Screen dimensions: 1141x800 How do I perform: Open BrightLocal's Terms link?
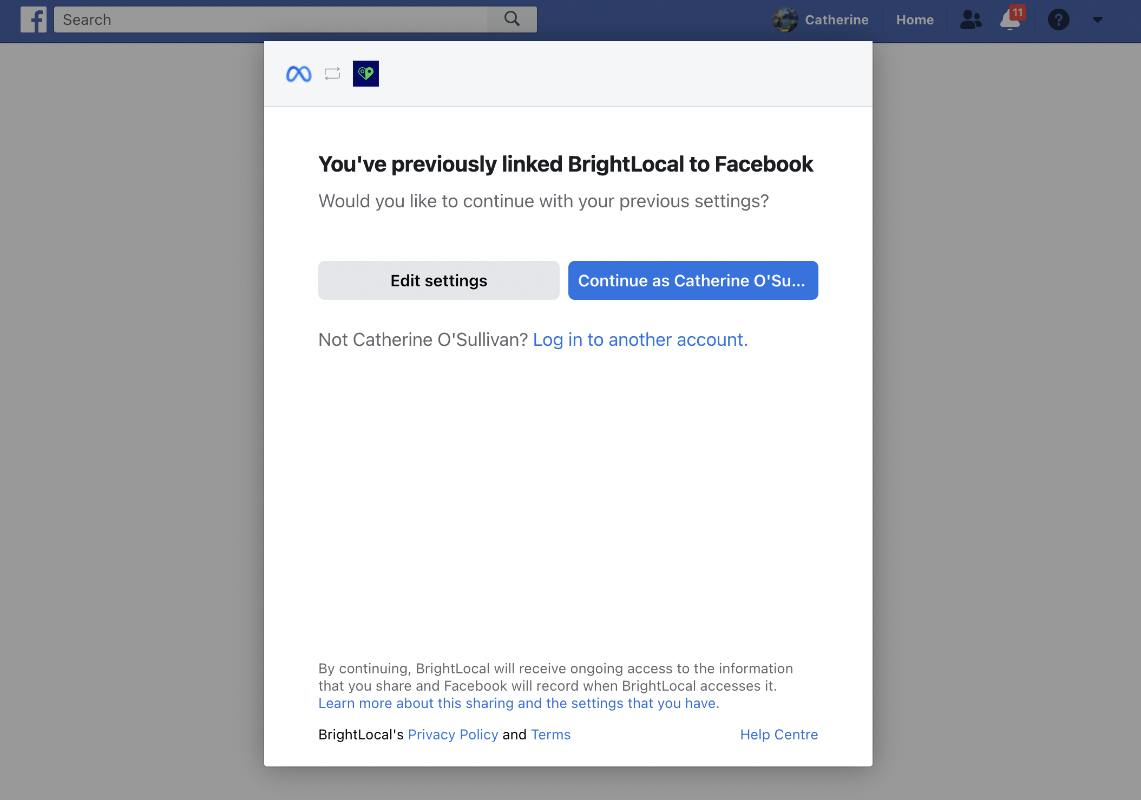click(x=551, y=735)
